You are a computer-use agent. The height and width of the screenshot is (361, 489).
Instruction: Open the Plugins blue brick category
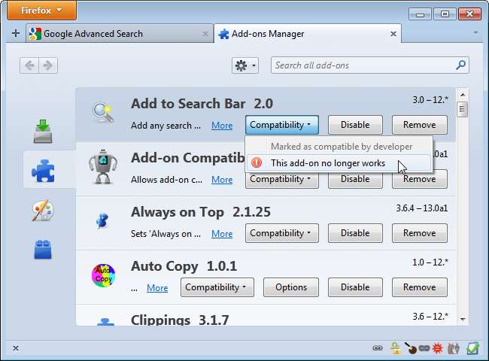43,250
